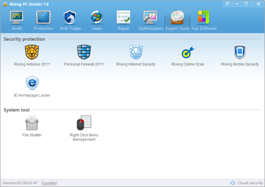
Task: Launch Personal Firewall 2011 shield icon
Action: pos(84,52)
